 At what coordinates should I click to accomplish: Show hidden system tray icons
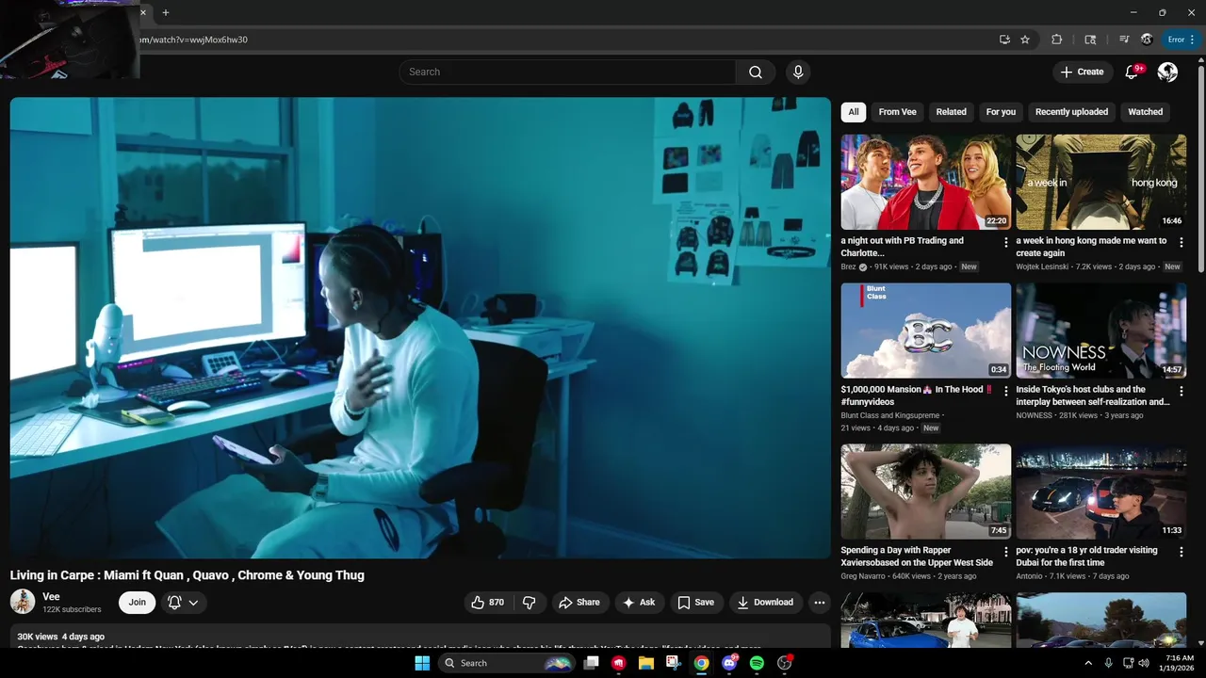[1089, 663]
